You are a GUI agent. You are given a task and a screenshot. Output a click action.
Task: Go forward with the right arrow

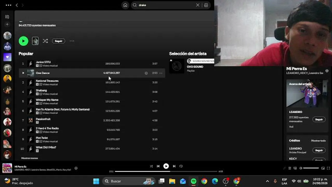tap(23, 5)
